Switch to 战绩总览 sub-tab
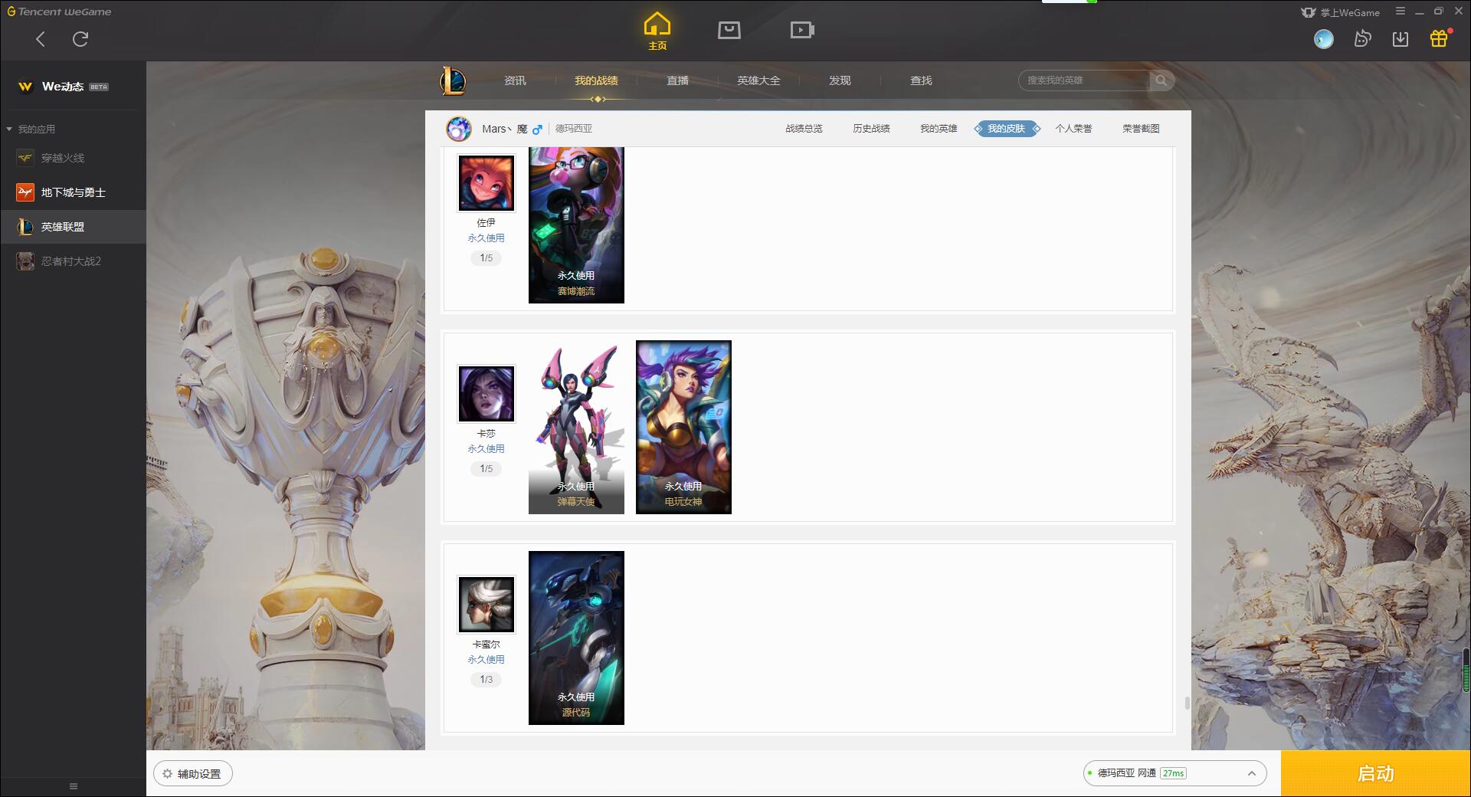The image size is (1471, 797). [804, 129]
